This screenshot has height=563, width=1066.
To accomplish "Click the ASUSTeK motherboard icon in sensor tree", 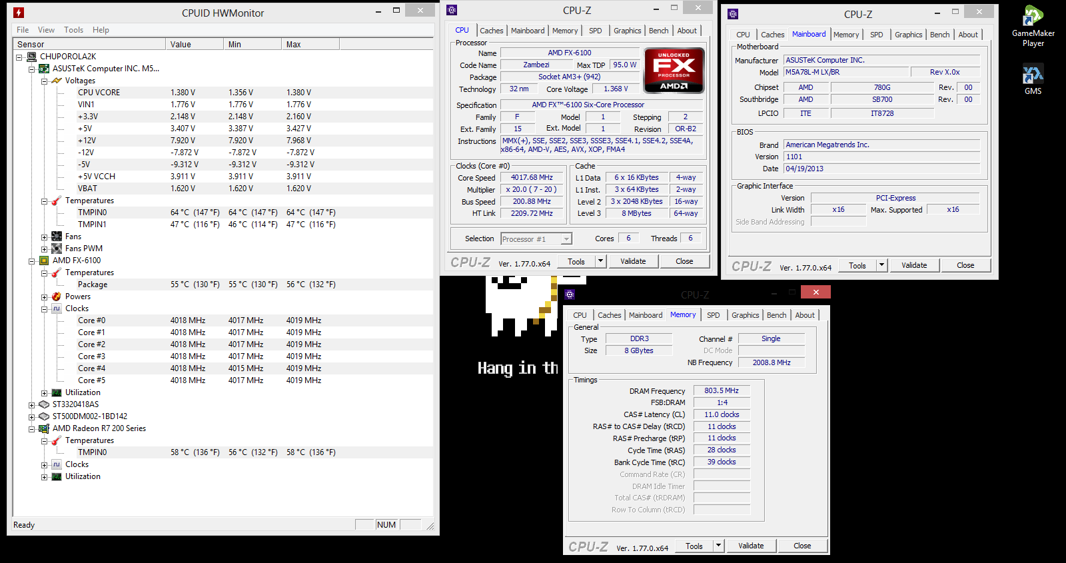I will (44, 69).
